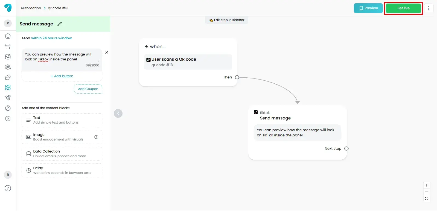Select the automation atom icon in sidebar
This screenshot has width=437, height=211.
tap(8, 87)
